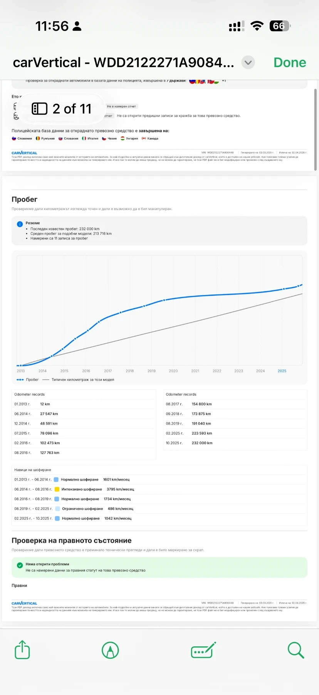Open search with the magnifier icon

296,650
